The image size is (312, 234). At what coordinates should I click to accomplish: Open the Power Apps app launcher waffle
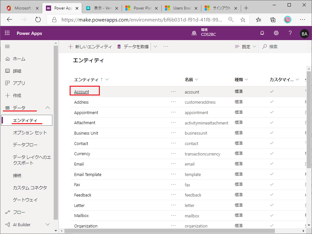[x=7, y=33]
